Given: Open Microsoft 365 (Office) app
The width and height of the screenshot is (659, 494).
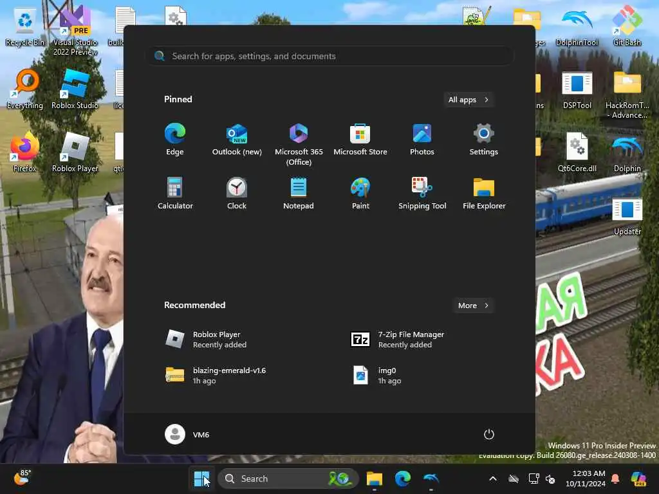Looking at the screenshot, I should coord(299,145).
